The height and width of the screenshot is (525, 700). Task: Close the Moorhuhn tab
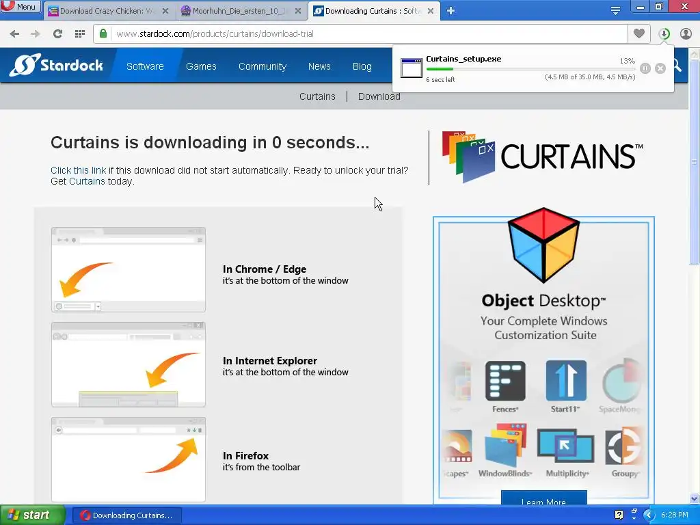coord(298,11)
